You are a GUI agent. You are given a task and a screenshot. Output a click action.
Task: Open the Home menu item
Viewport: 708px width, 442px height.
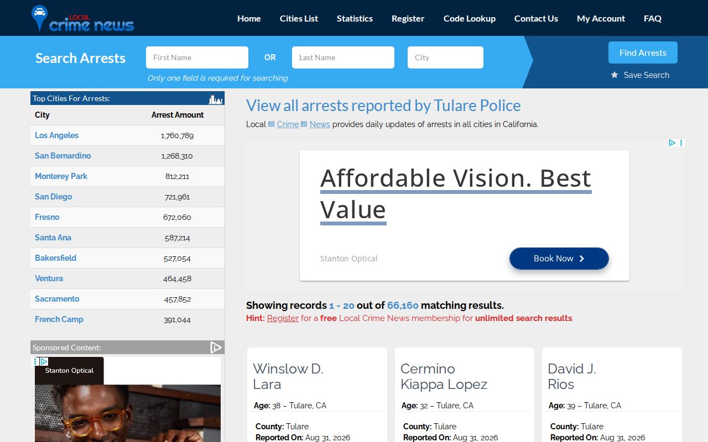pyautogui.click(x=249, y=18)
